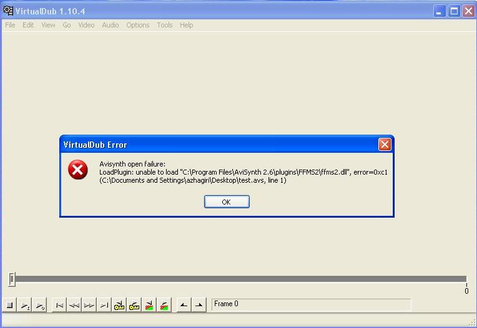
Task: Step forward with the double-right arrow icon
Action: pyautogui.click(x=89, y=305)
